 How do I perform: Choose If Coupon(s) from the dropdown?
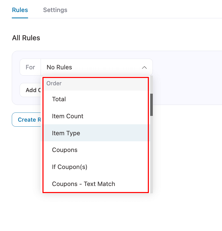click(x=69, y=167)
